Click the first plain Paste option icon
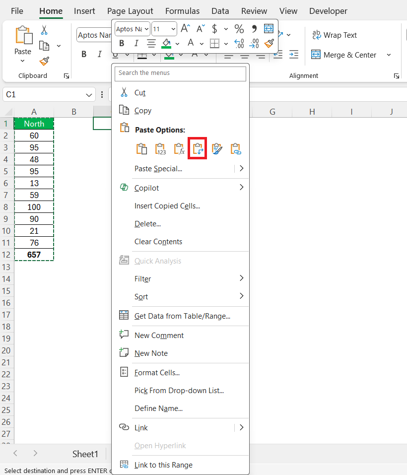The width and height of the screenshot is (407, 475). click(x=141, y=149)
